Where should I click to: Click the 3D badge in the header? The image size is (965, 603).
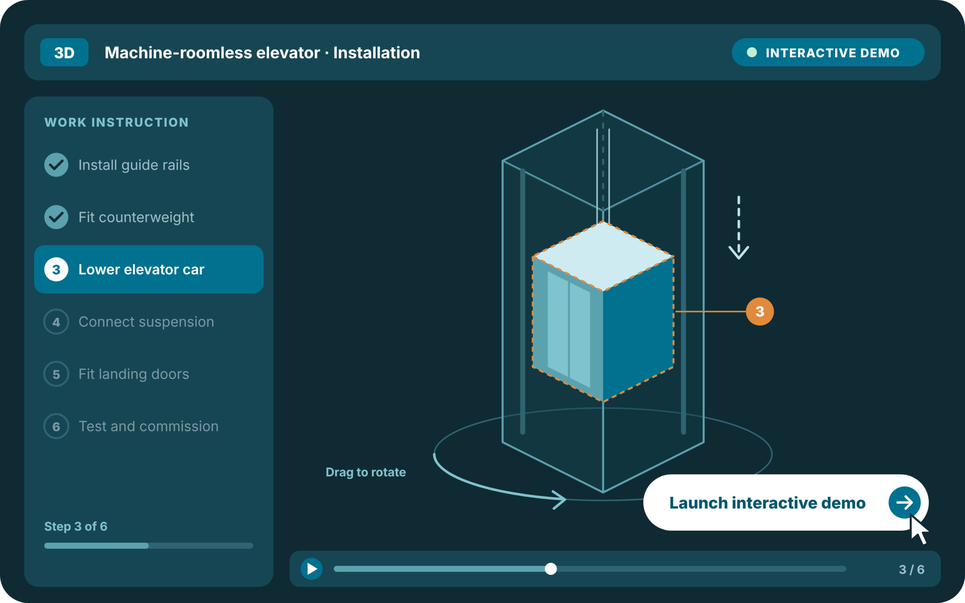(x=64, y=52)
